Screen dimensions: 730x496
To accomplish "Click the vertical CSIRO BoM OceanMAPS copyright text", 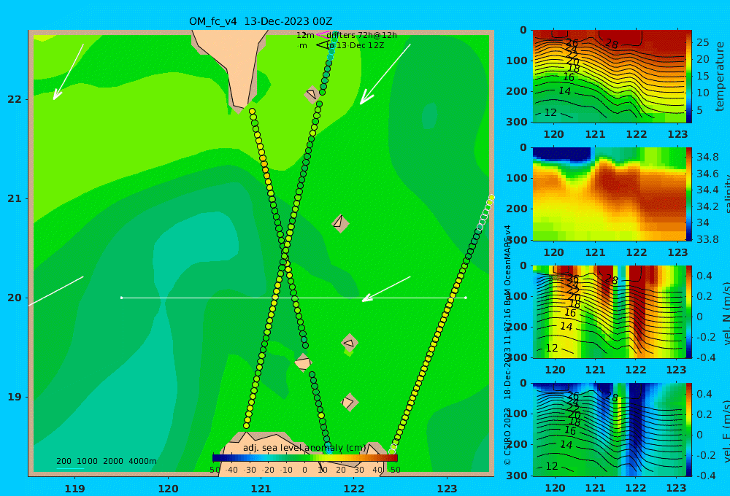I will 507,345.
